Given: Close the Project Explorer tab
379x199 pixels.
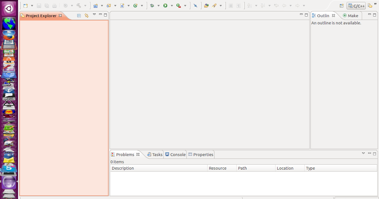Looking at the screenshot, I should pyautogui.click(x=60, y=15).
